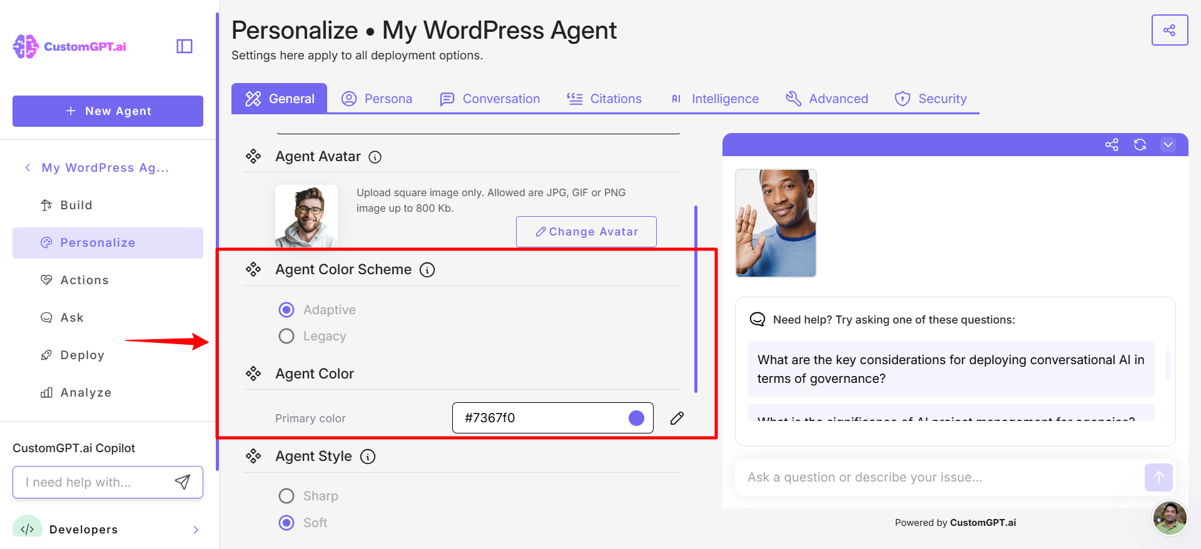Click the CustomGPT.ai brain logo
Image resolution: width=1201 pixels, height=549 pixels.
pos(26,47)
